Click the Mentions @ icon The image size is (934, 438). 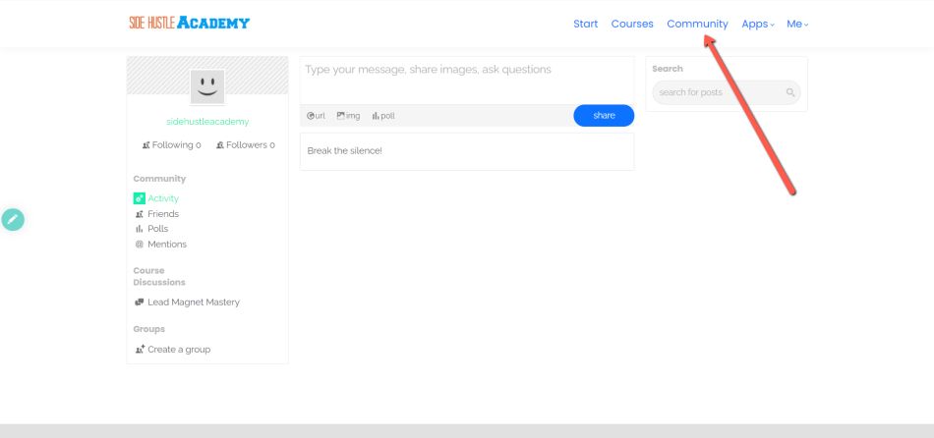139,244
